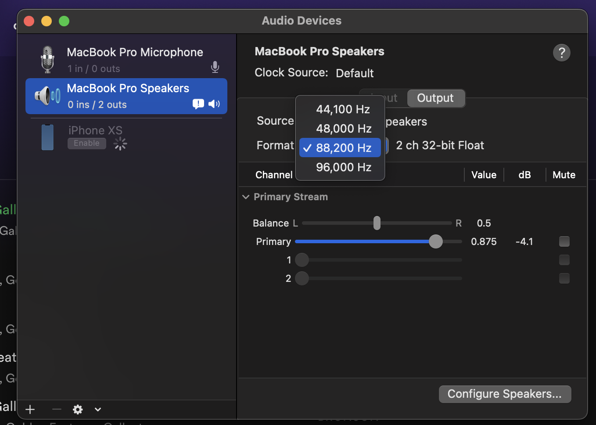Viewport: 596px width, 425px height.
Task: Click the loading spinner beside iPhone XS
Action: point(120,144)
